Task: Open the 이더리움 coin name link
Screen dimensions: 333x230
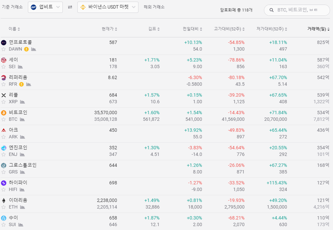Action: point(18,200)
